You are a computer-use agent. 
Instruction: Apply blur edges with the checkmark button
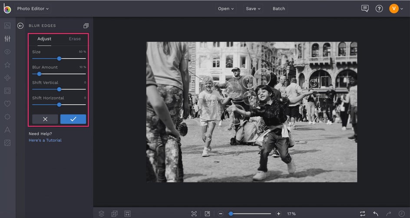[73, 119]
